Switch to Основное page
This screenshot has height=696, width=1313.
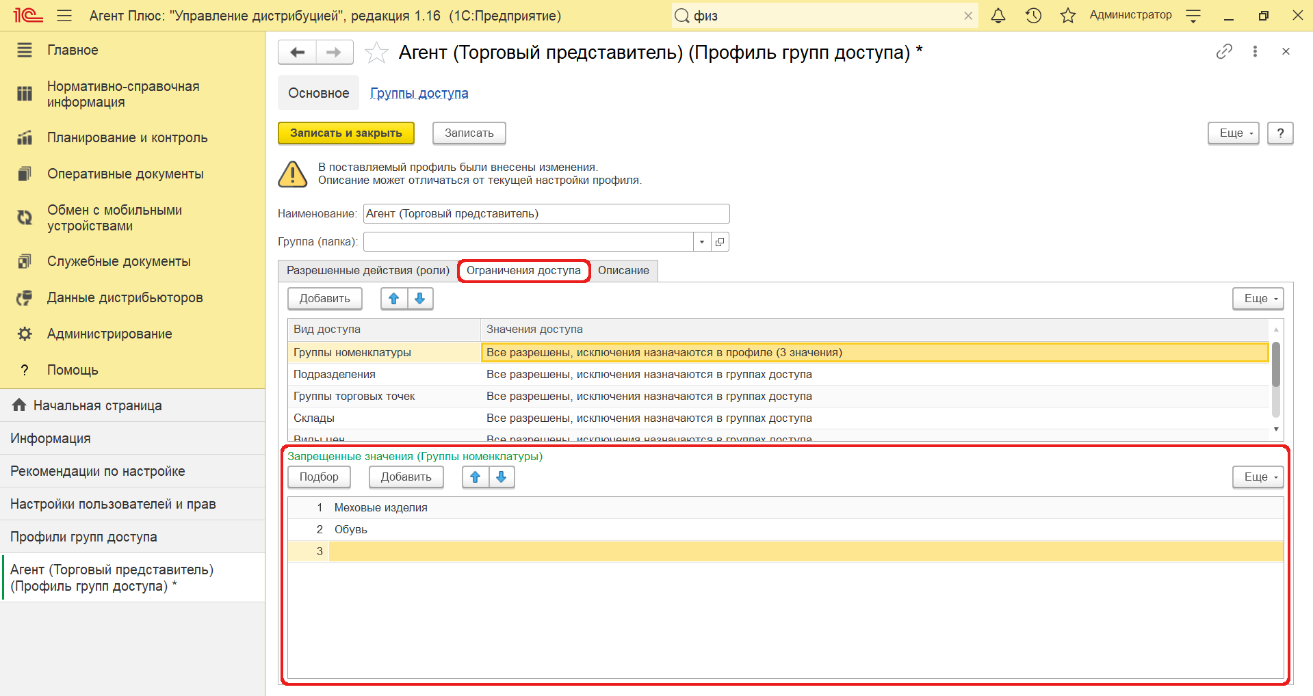tap(318, 93)
